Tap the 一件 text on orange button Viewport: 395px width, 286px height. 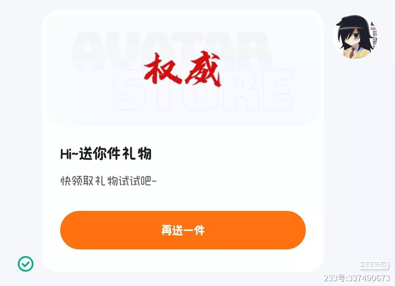coord(194,230)
